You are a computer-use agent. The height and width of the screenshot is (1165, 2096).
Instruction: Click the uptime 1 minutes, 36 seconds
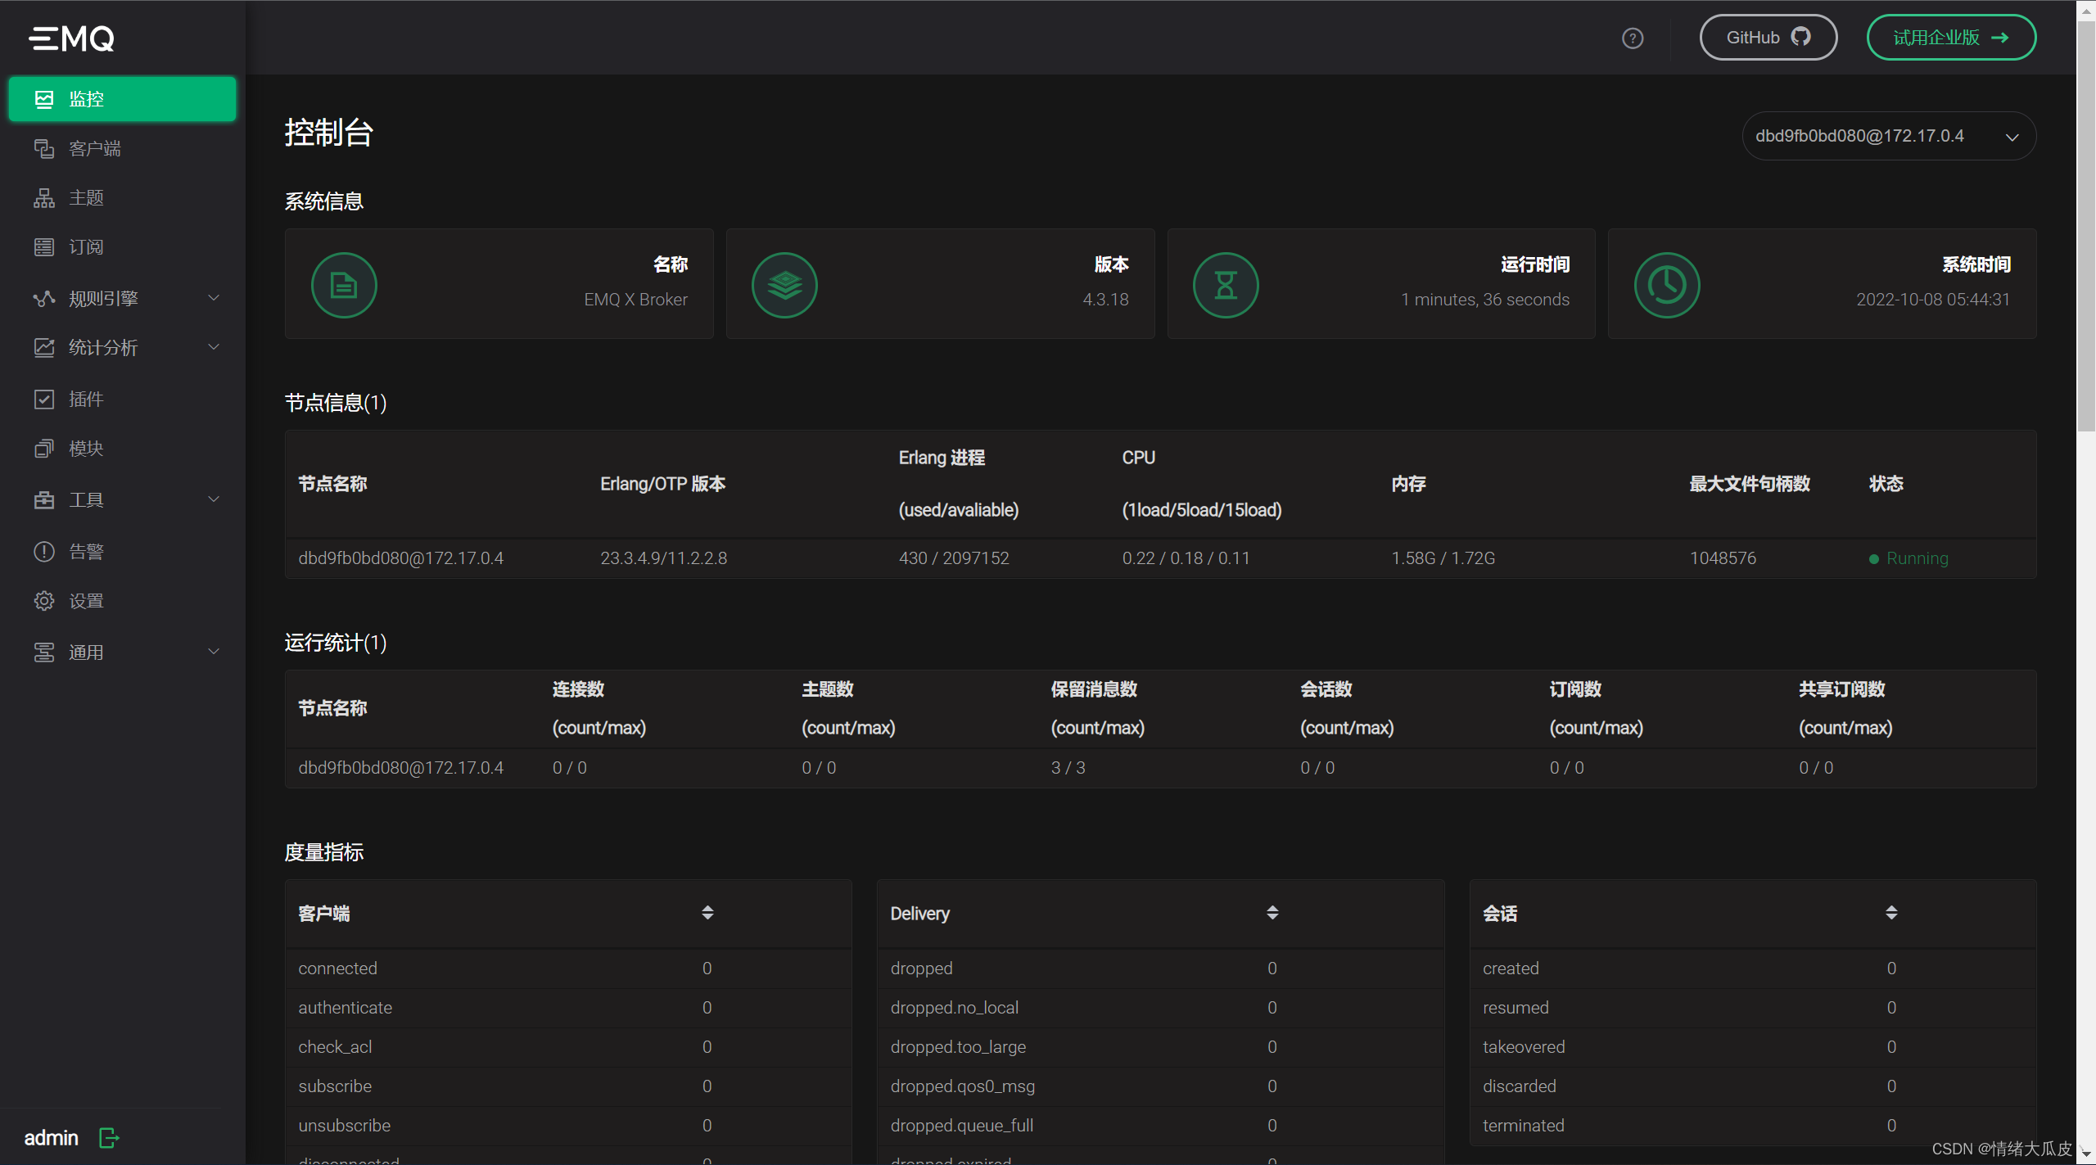tap(1484, 300)
